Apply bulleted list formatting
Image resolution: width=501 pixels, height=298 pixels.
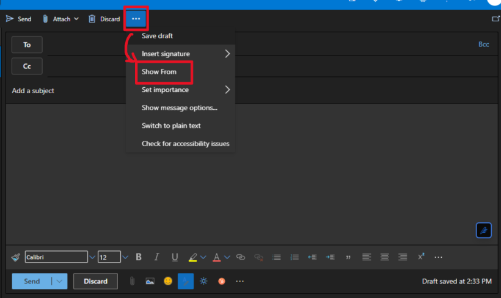click(x=276, y=257)
